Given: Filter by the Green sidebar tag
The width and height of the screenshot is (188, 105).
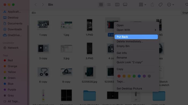Looking at the screenshot, I should coord(10,78).
